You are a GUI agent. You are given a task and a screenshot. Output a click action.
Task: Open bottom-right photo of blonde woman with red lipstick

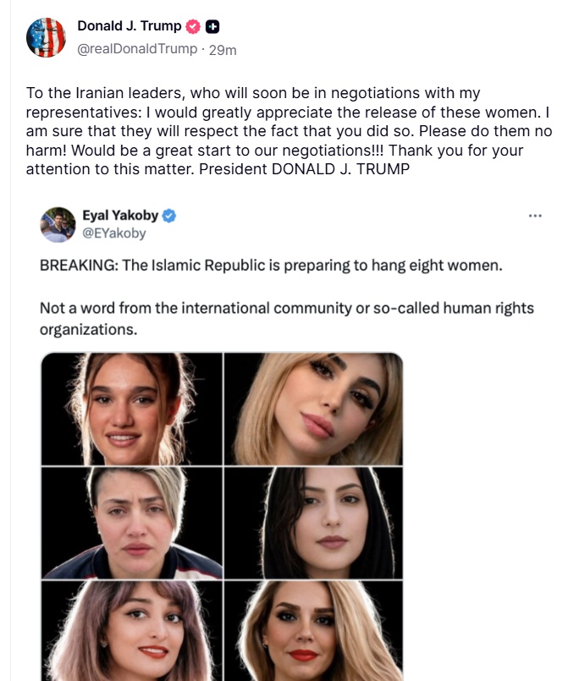(x=313, y=631)
